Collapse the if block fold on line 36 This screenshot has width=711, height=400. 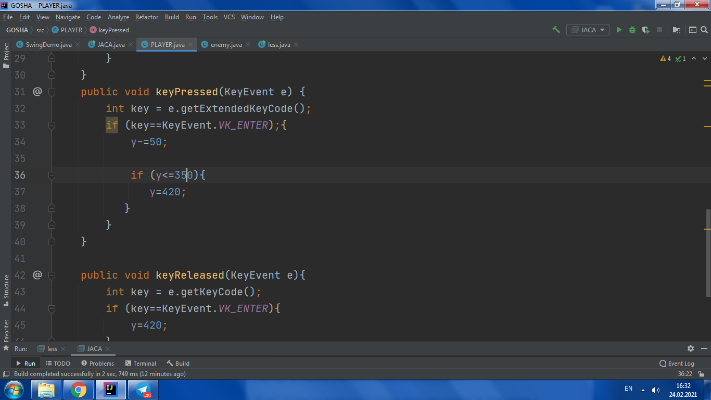tap(52, 175)
